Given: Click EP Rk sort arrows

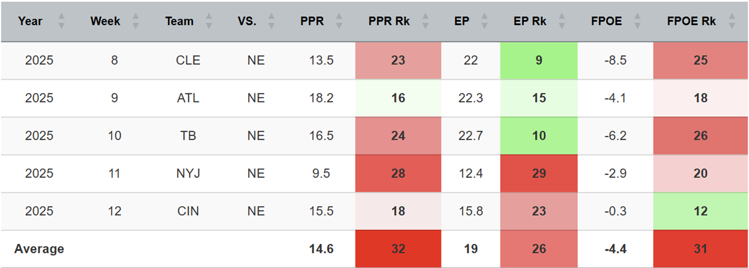Looking at the screenshot, I should [x=561, y=22].
